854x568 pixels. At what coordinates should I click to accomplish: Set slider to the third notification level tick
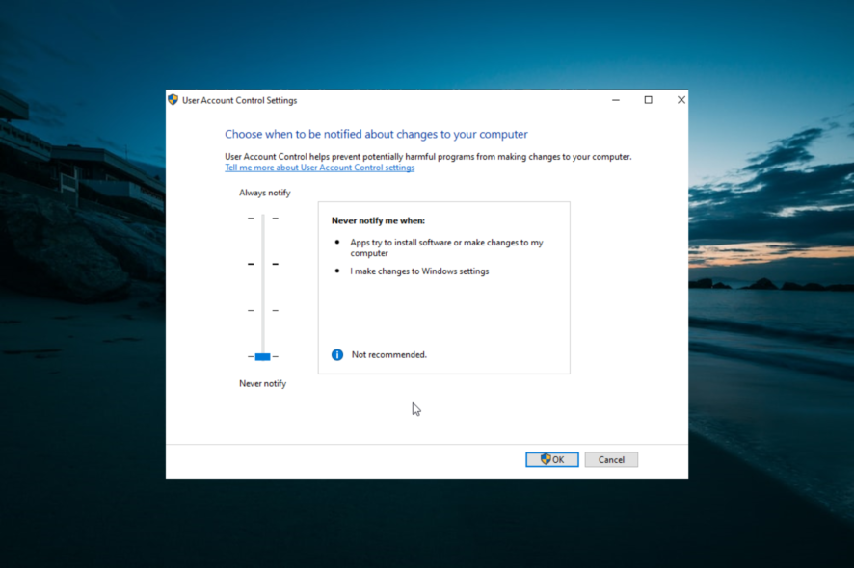[x=263, y=310]
